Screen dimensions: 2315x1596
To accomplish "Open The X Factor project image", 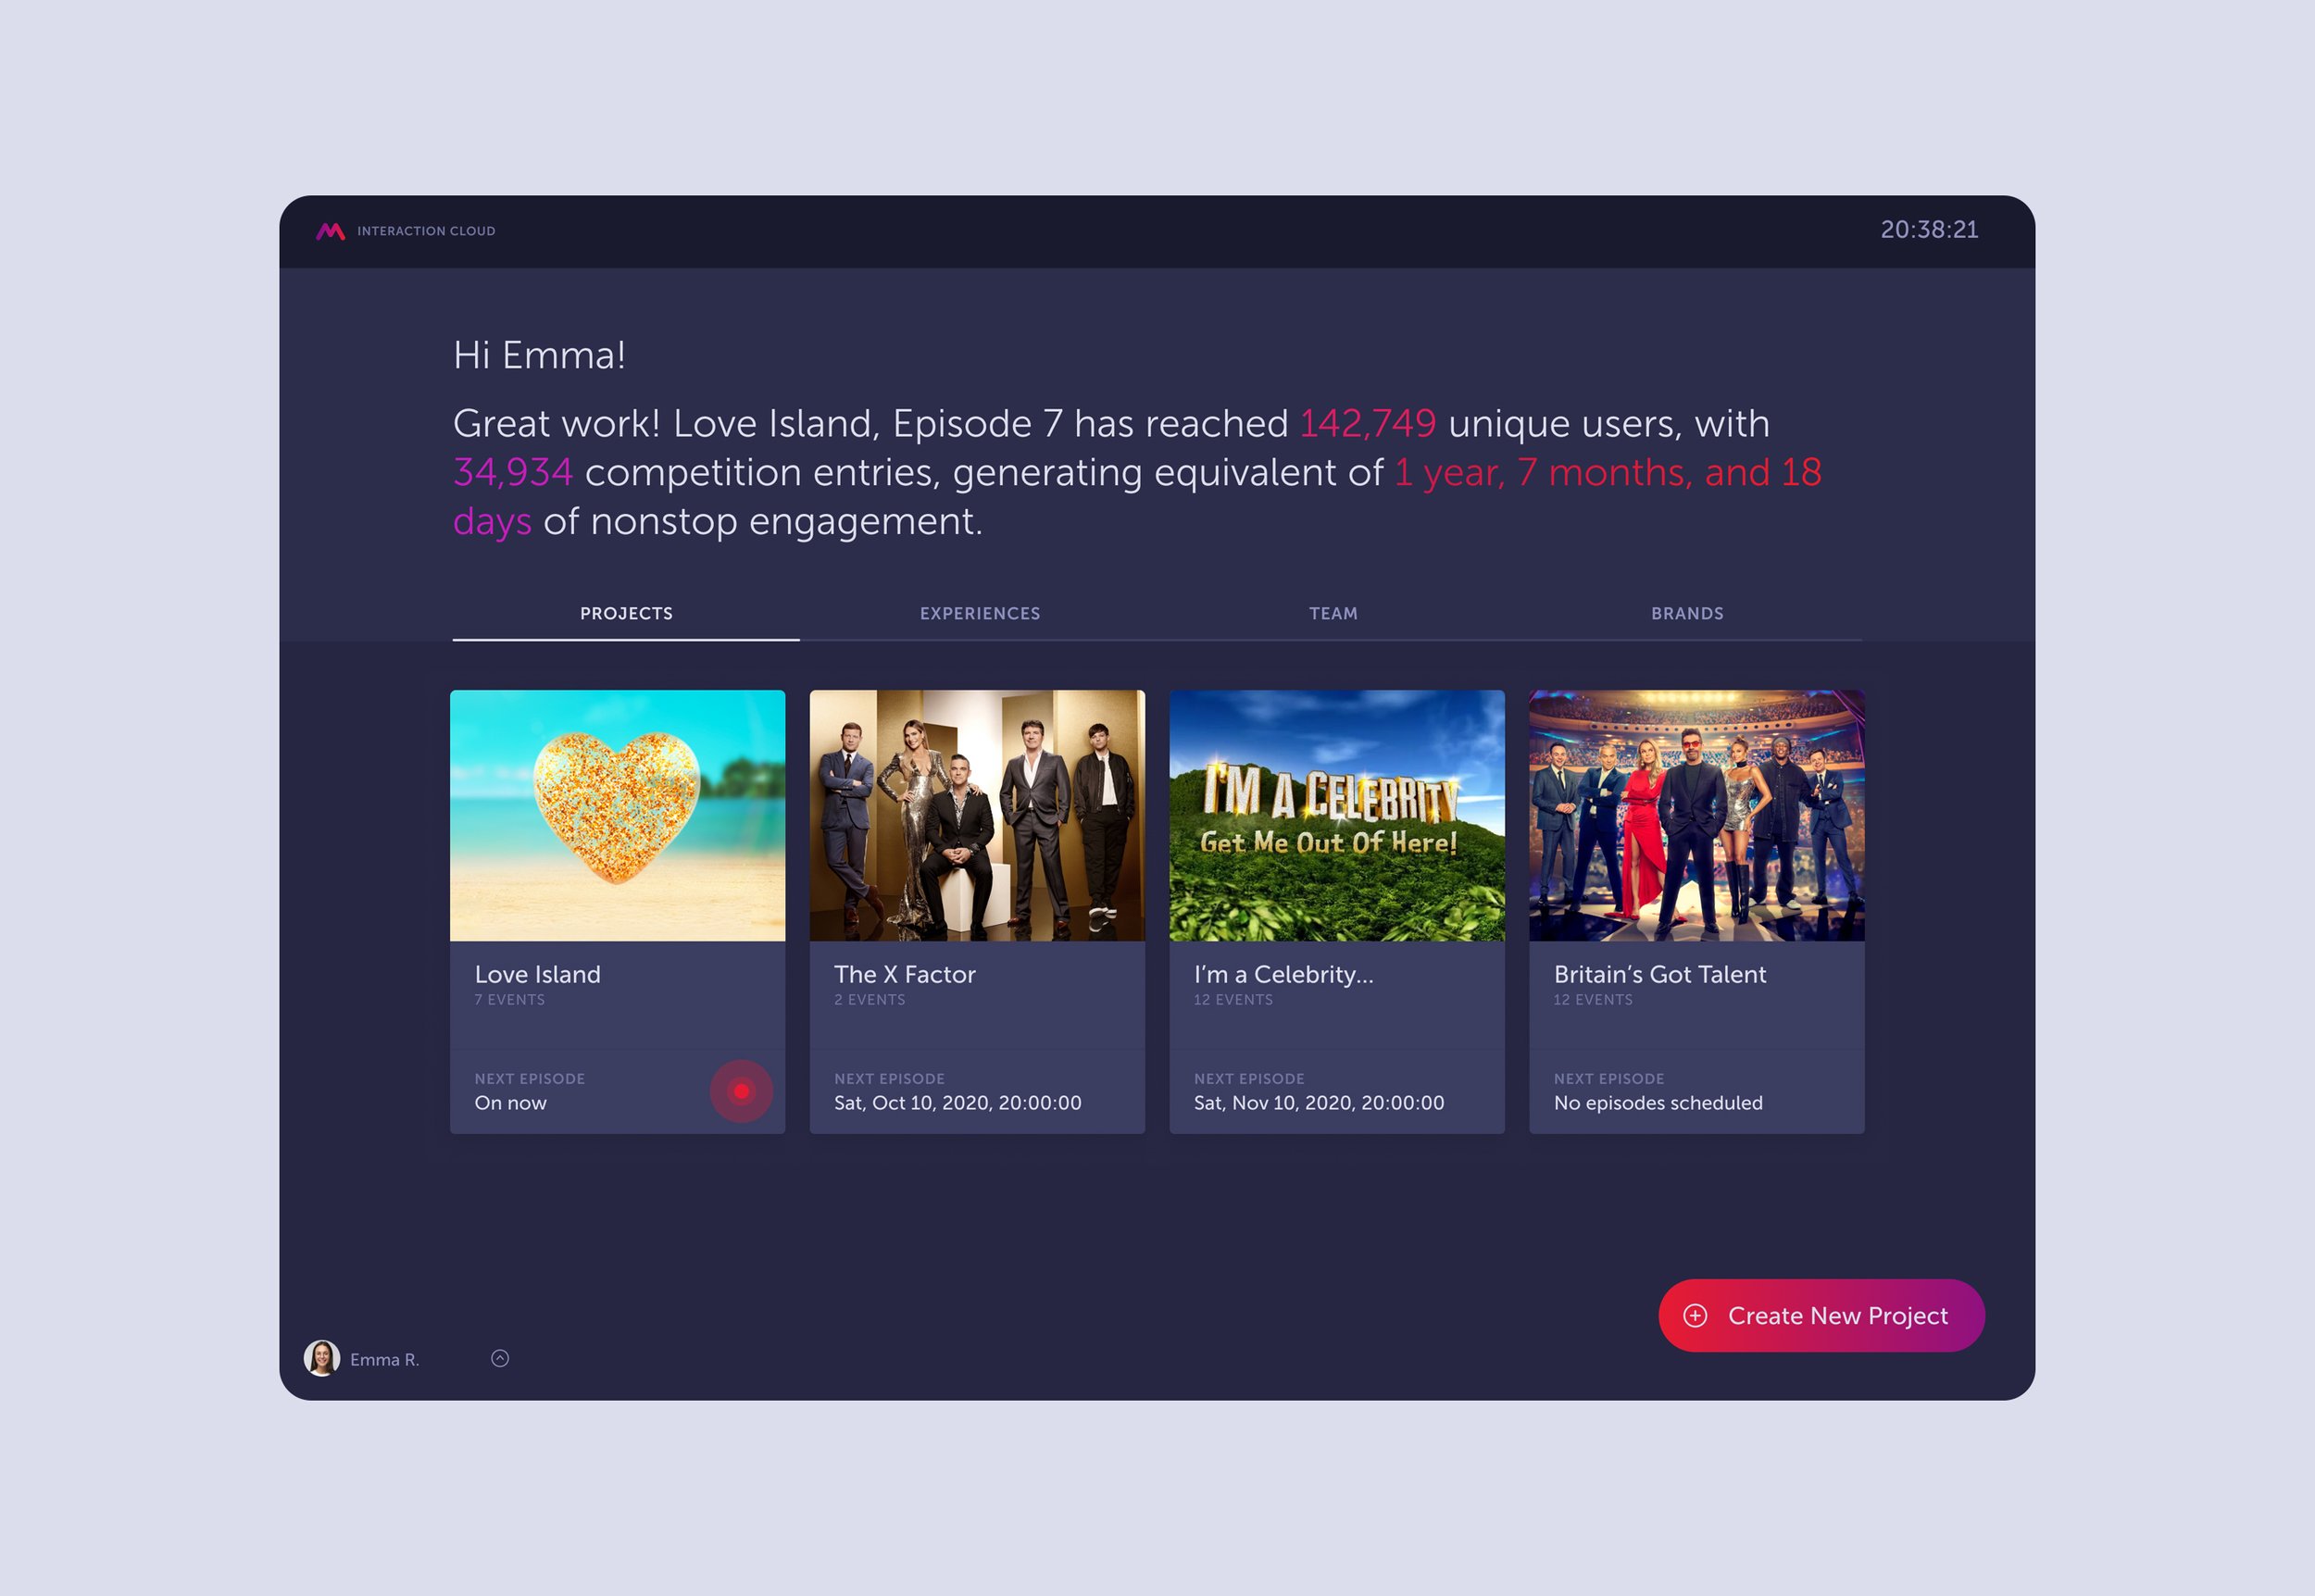I will click(x=977, y=815).
